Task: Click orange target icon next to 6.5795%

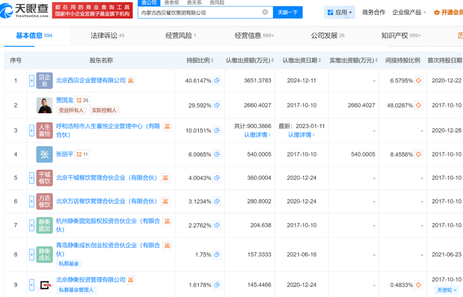Action: pyautogui.click(x=419, y=81)
